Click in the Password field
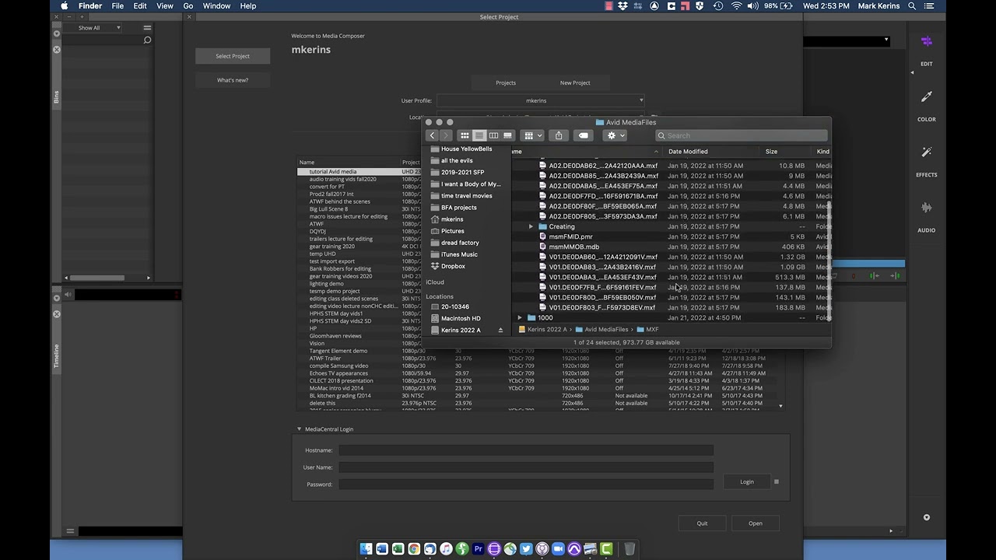This screenshot has width=996, height=560. point(526,485)
